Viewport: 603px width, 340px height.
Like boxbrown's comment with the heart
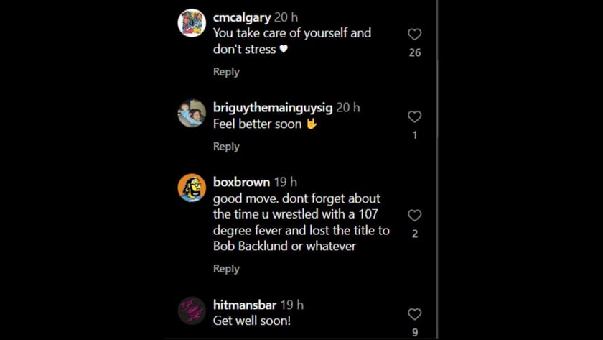(414, 215)
